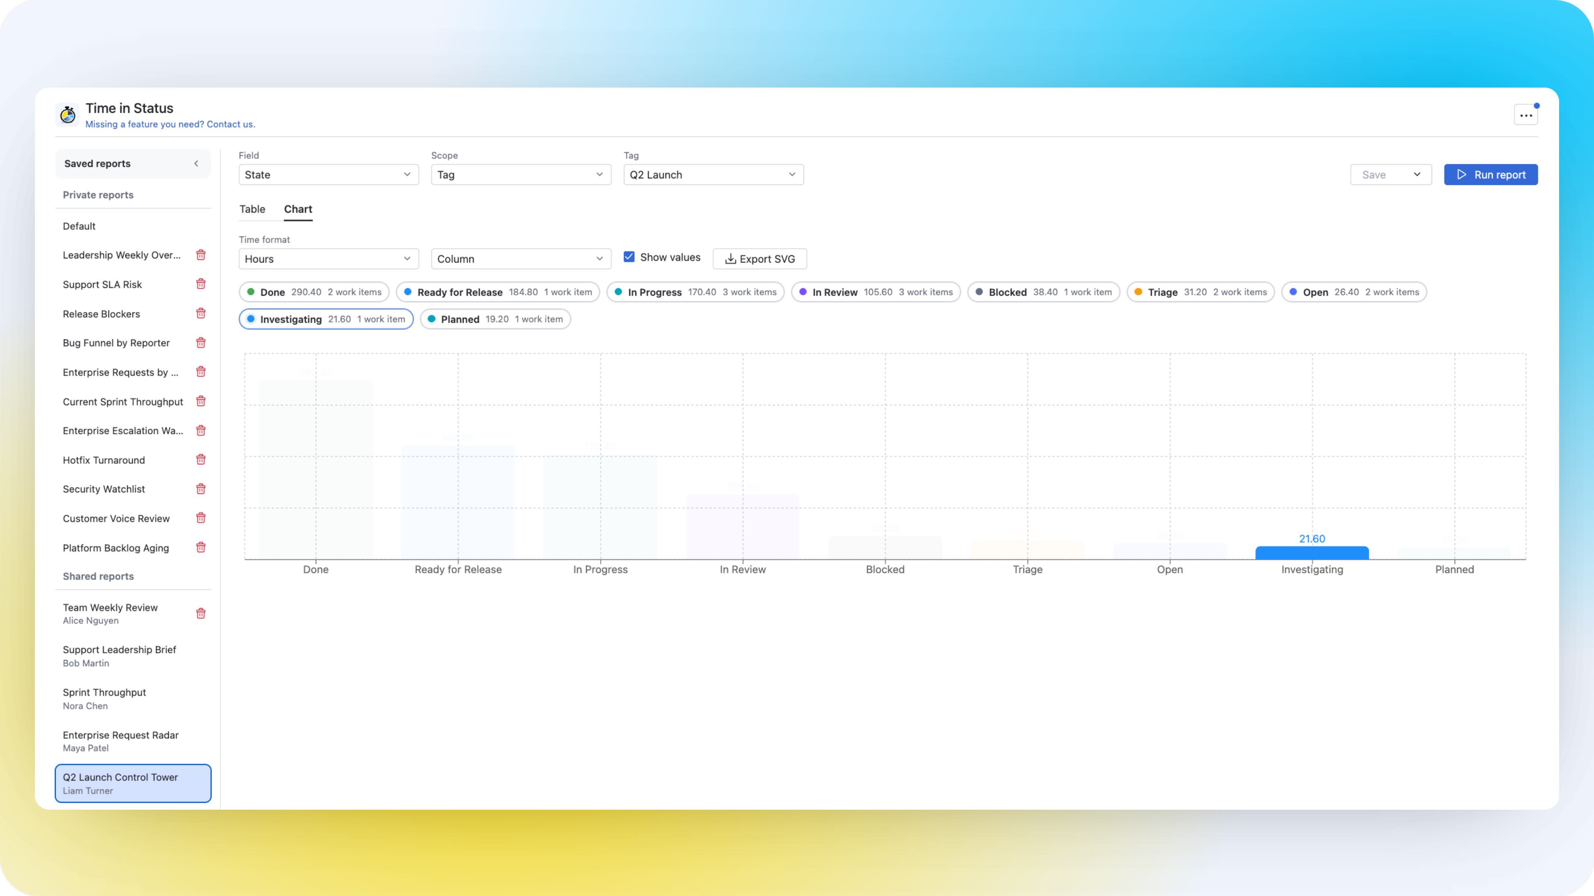Delete the "Security Watchlist" report
Screen dimensions: 1594x896
click(201, 489)
